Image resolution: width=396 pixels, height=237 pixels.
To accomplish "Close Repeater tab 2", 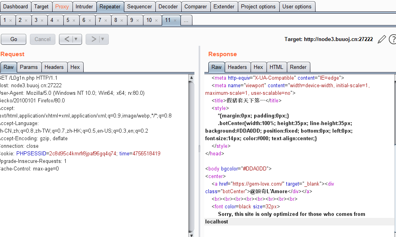I will click(x=26, y=20).
